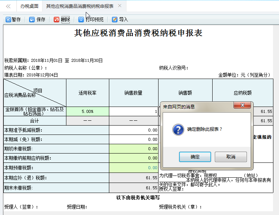Click the 应纳税额 column header
This screenshot has height=215, width=279.
coord(243,93)
